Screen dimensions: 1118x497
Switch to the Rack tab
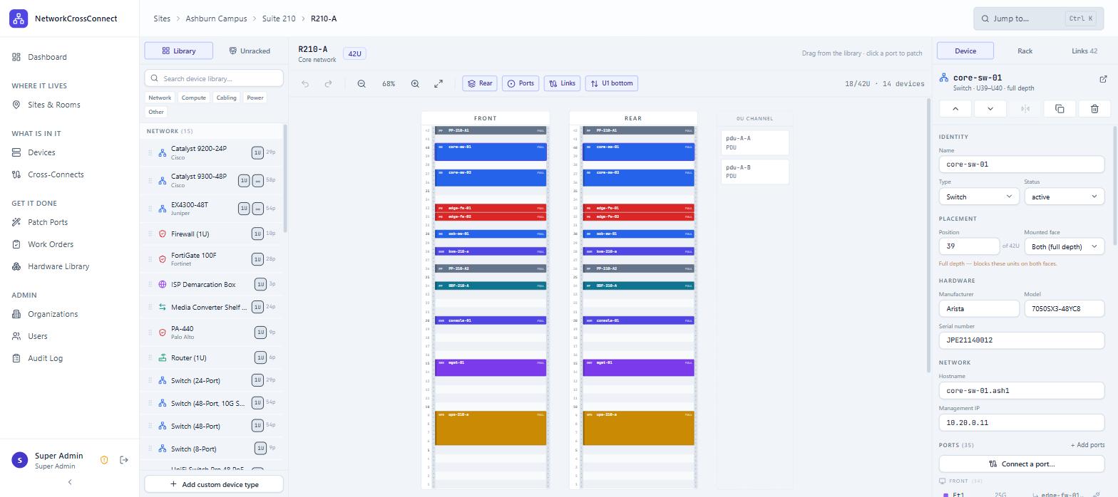pos(1025,51)
